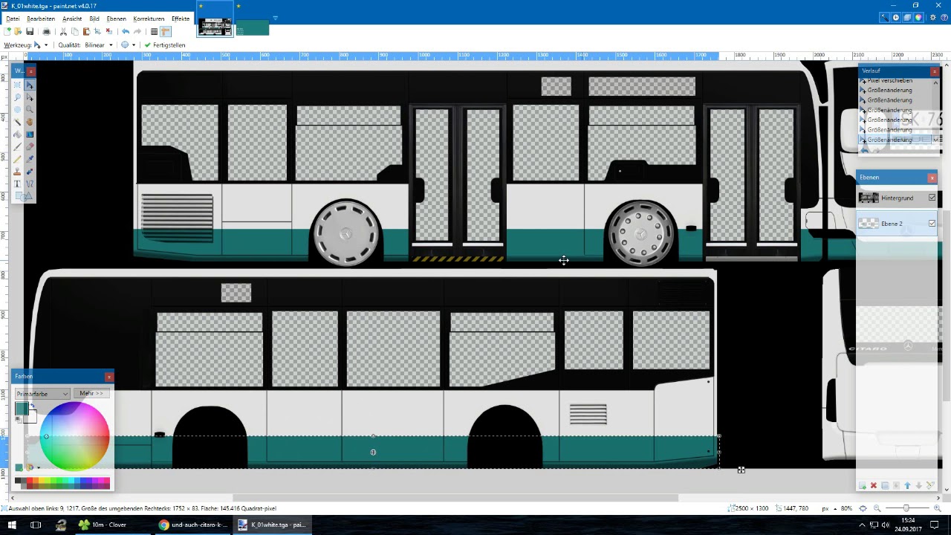Select the Eraser tool

tap(30, 147)
